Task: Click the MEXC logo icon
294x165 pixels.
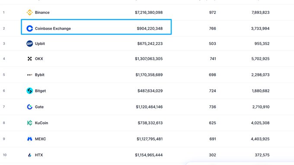Action: [x=30, y=139]
